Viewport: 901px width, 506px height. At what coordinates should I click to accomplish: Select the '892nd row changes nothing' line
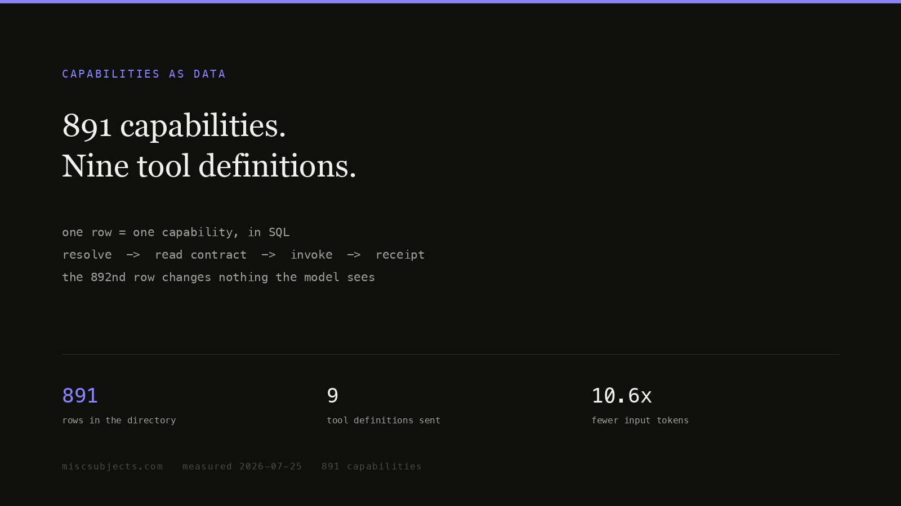pyautogui.click(x=218, y=277)
